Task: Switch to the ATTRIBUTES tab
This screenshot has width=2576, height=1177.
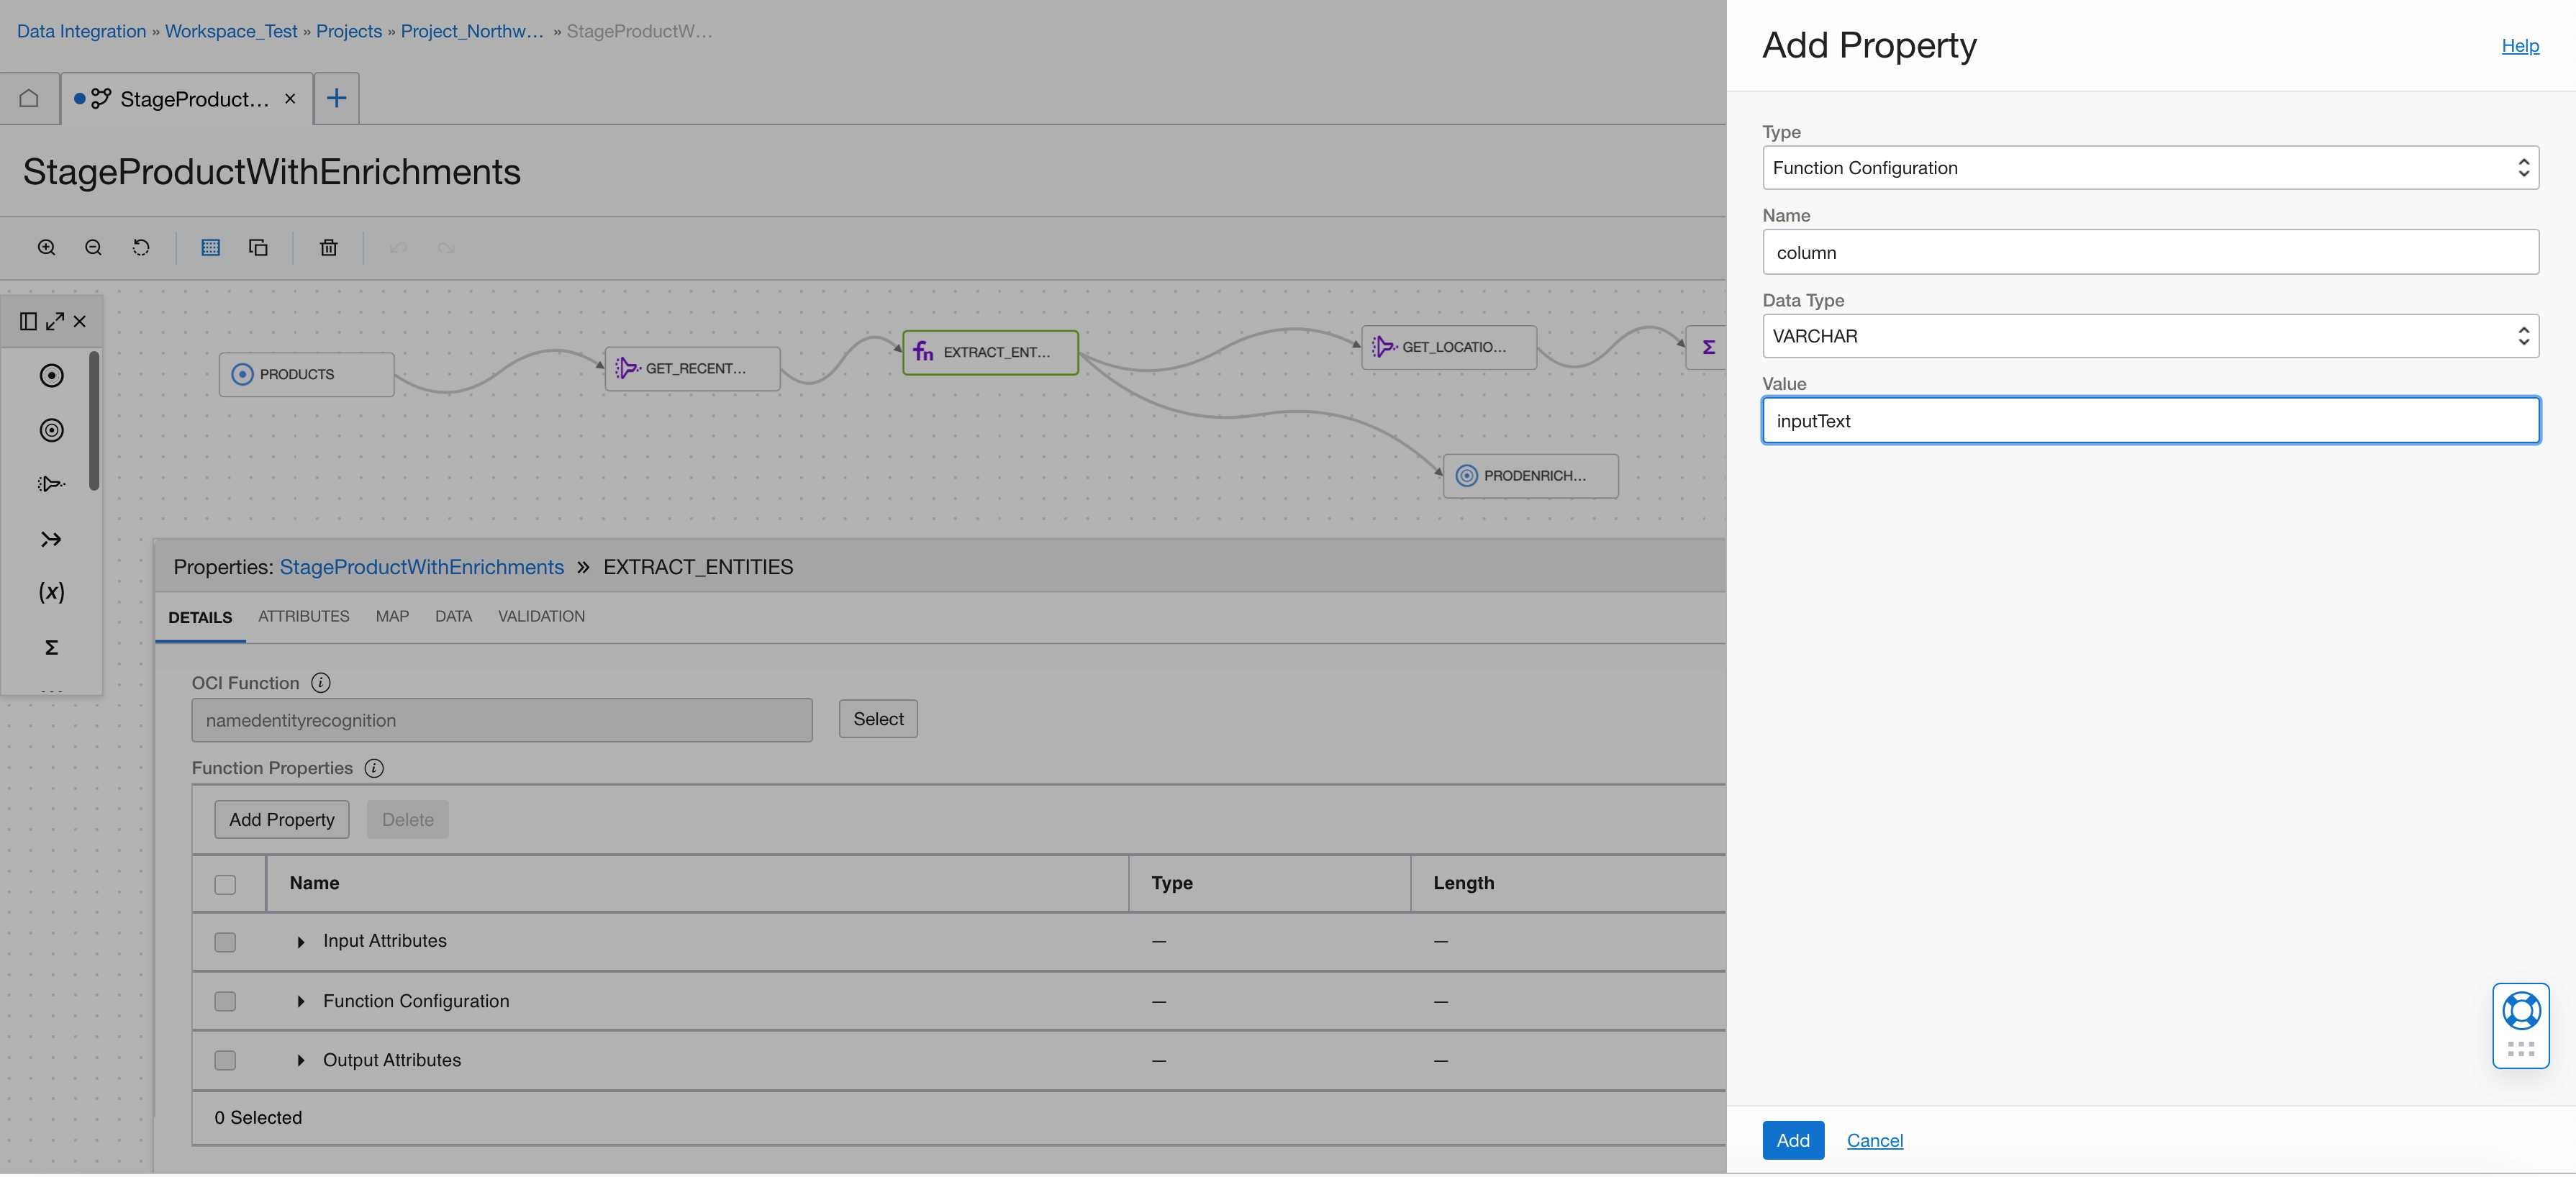Action: pos(303,616)
